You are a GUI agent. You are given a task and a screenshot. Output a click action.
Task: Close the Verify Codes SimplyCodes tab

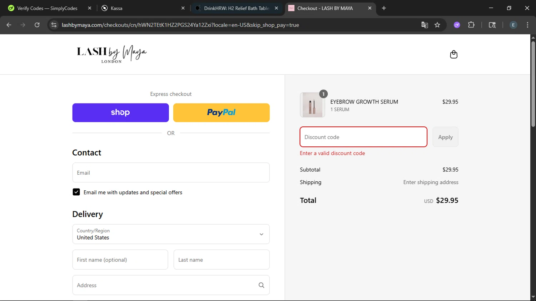[90, 8]
